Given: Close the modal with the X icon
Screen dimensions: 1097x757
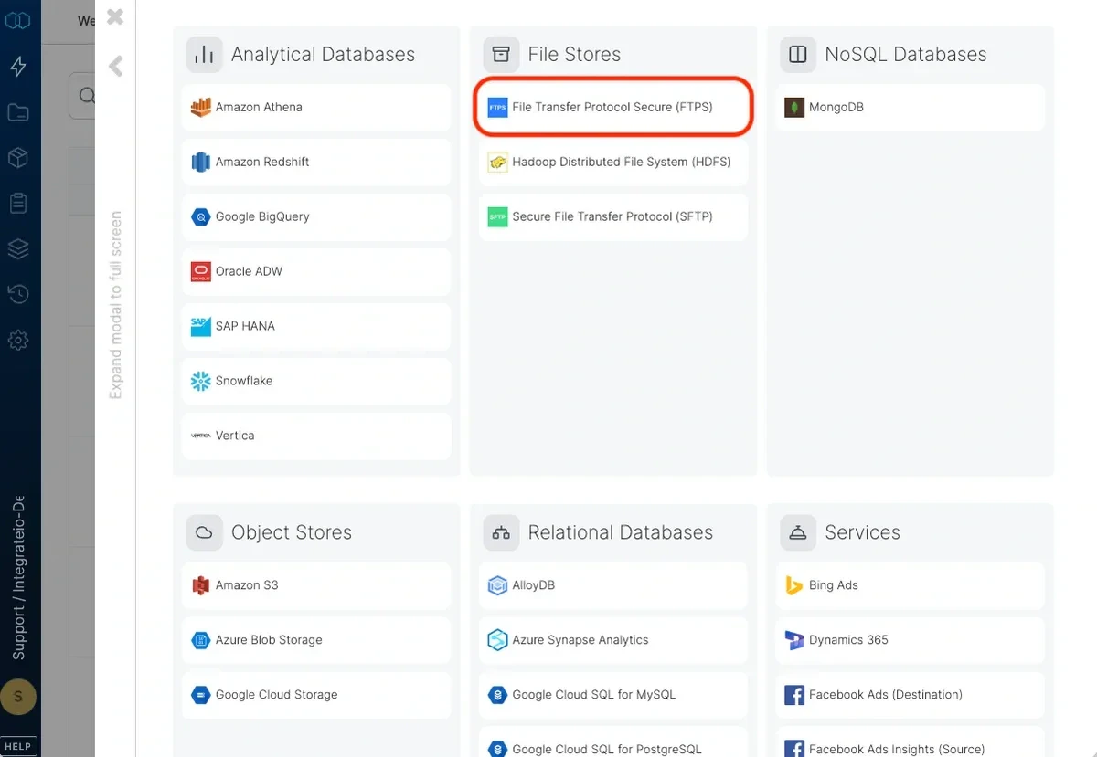Looking at the screenshot, I should [x=115, y=16].
